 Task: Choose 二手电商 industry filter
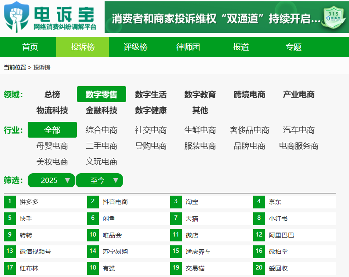tap(102, 146)
